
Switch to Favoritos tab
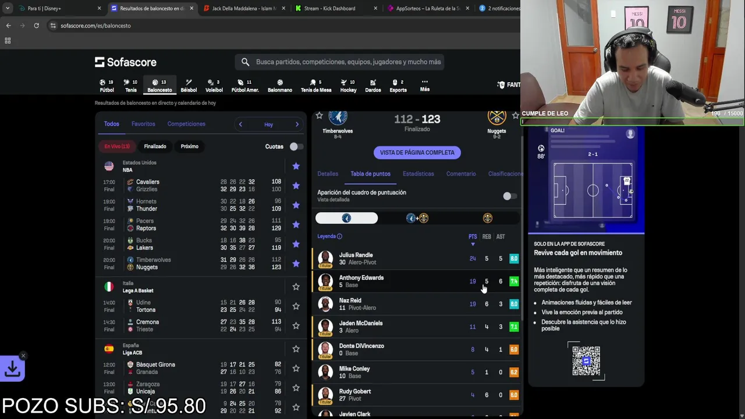[143, 124]
